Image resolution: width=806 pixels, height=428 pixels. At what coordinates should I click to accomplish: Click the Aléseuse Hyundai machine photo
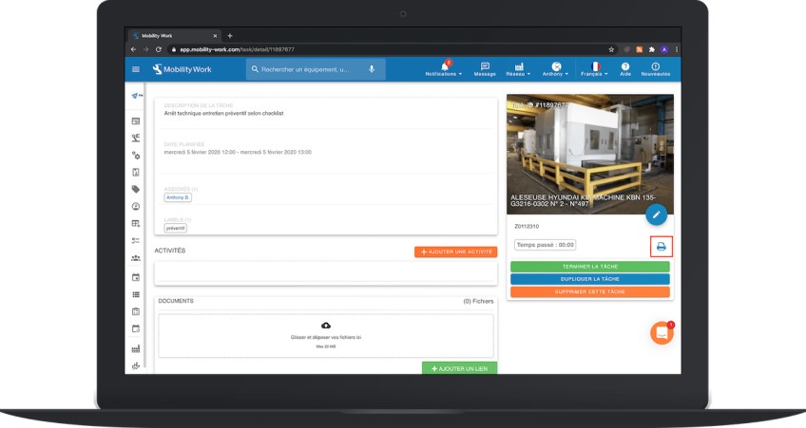590,154
